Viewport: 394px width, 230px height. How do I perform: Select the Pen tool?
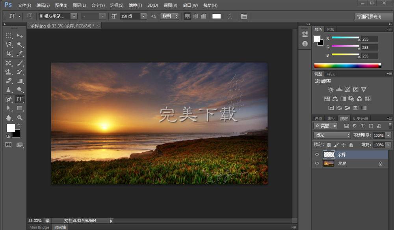[9, 99]
